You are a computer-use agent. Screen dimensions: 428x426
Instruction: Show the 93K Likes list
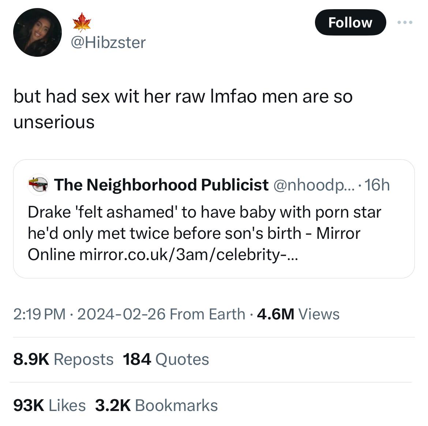(49, 405)
